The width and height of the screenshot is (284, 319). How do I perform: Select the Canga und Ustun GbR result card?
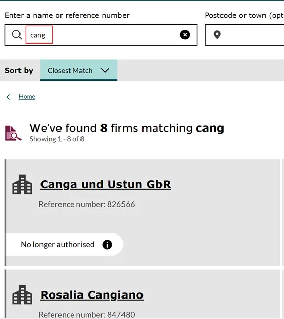143,212
